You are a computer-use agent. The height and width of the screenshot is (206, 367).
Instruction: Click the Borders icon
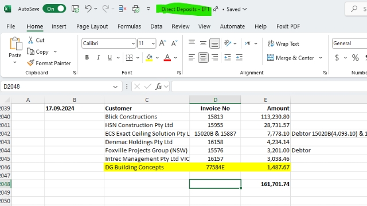129,57
